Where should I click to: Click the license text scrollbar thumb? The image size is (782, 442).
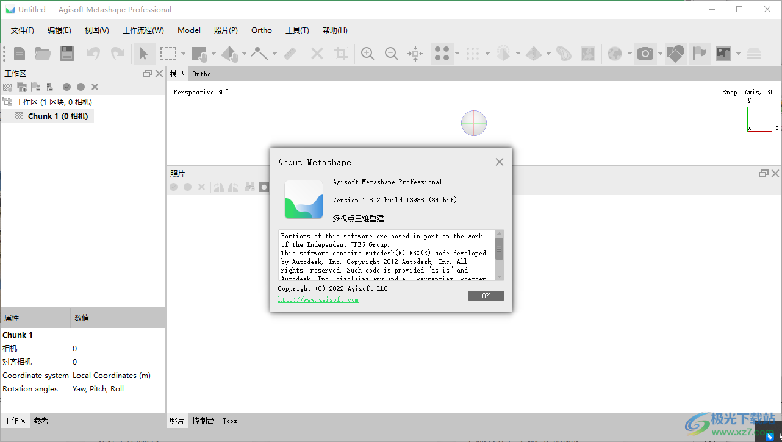point(500,249)
